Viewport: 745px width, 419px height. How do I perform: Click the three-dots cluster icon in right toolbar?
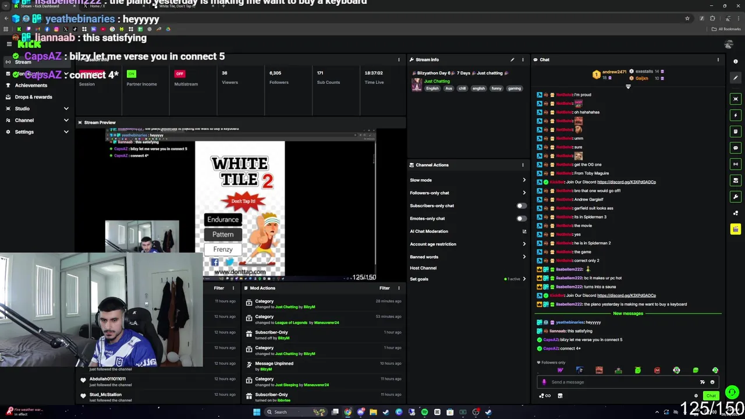coord(736,213)
